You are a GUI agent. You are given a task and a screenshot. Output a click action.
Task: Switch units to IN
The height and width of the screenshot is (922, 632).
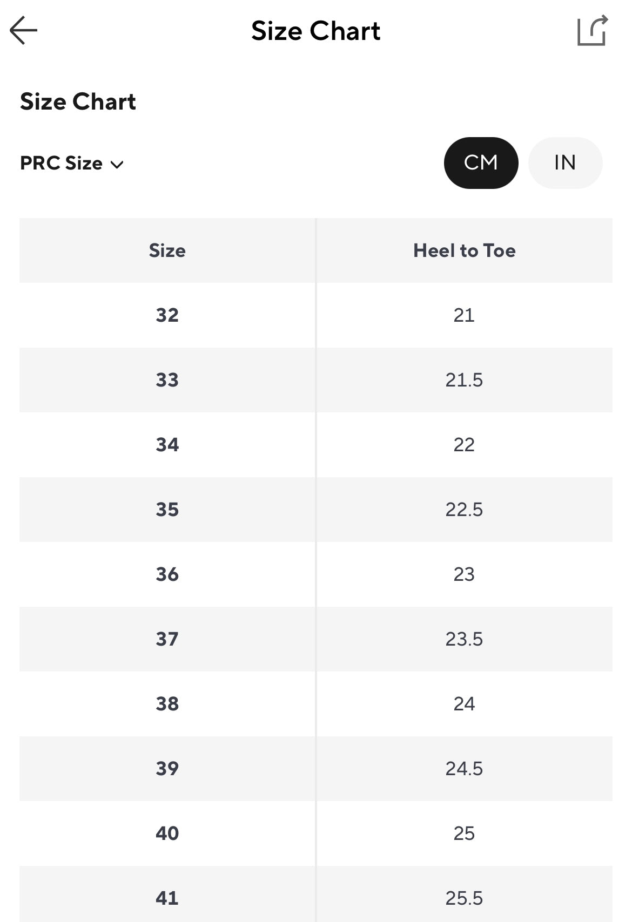pos(565,163)
